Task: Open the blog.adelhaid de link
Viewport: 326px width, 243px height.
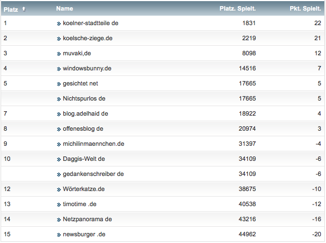Action: (x=86, y=113)
